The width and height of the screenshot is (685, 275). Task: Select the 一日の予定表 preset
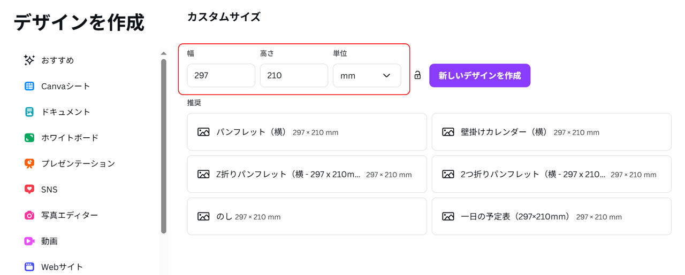(x=551, y=216)
